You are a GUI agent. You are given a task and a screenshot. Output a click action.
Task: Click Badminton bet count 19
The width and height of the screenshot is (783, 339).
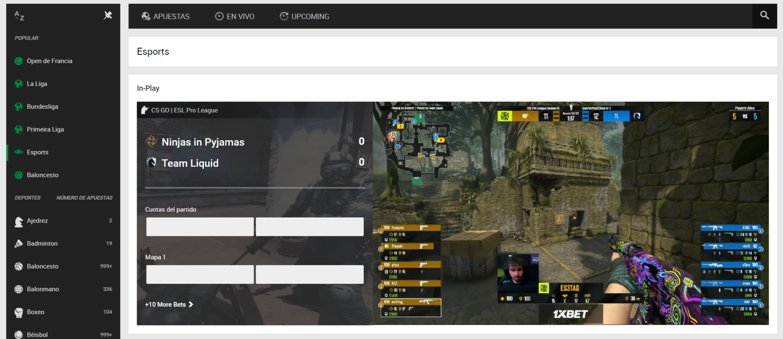pyautogui.click(x=109, y=244)
